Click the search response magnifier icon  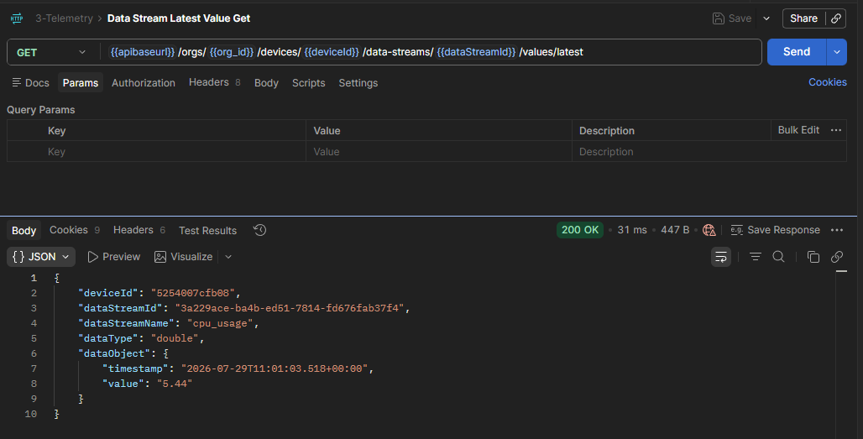(778, 257)
